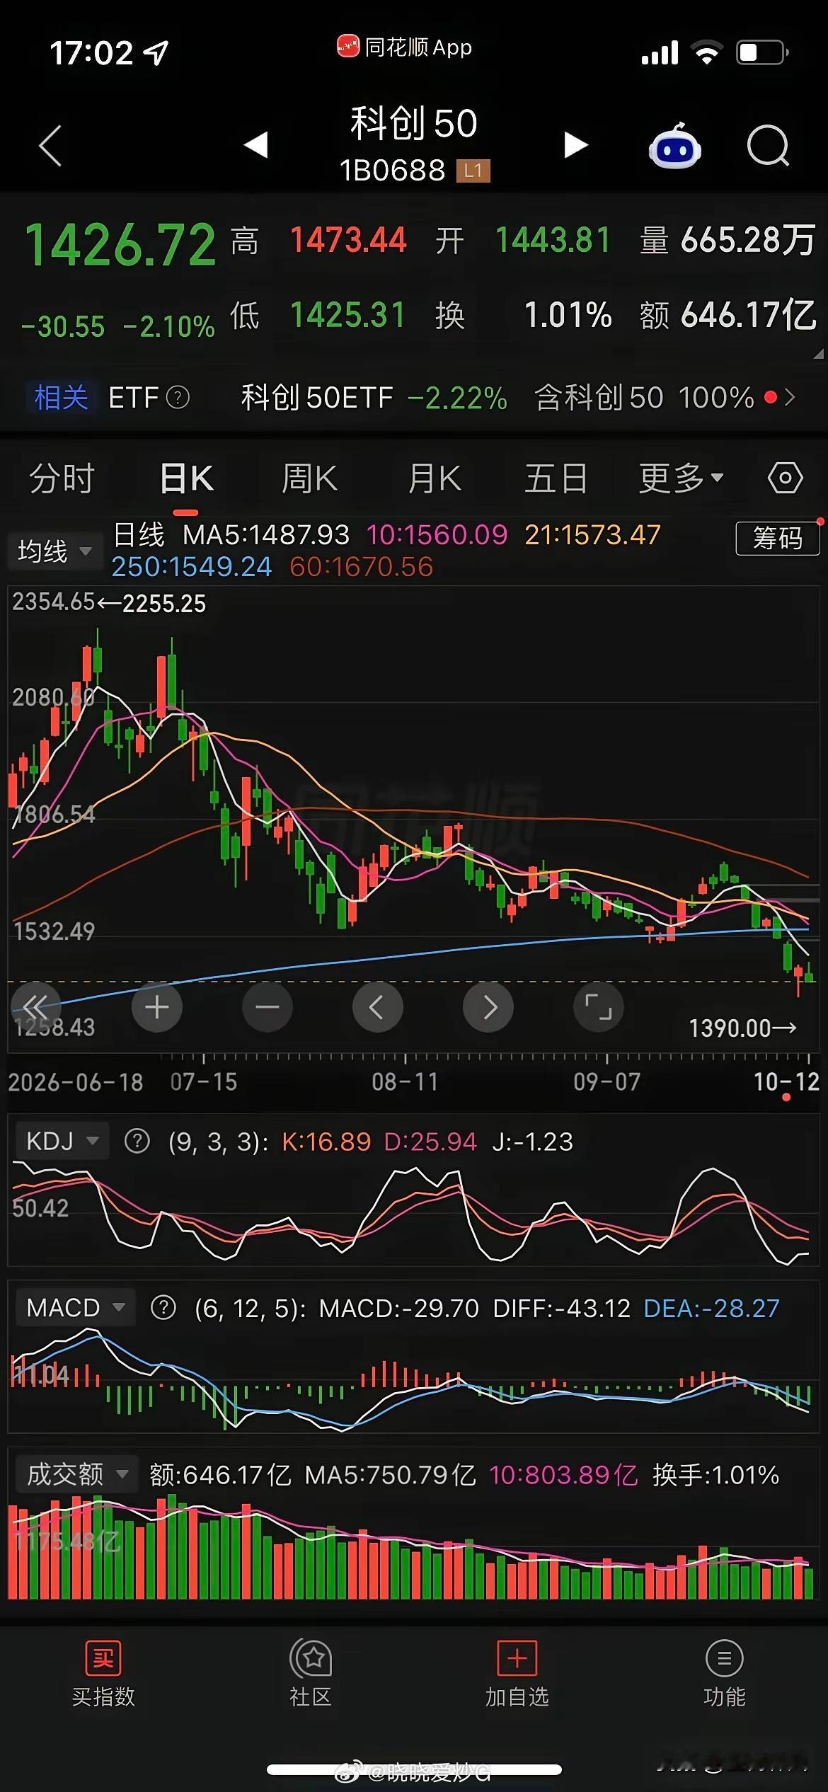The image size is (828, 1792).
Task: Move chart right with chevron button
Action: [488, 1006]
